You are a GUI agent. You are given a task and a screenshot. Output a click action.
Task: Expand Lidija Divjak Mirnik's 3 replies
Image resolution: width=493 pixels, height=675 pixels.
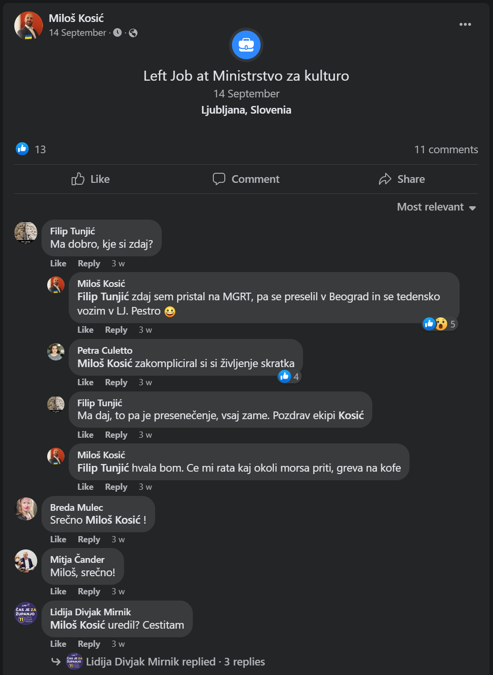coord(175,662)
